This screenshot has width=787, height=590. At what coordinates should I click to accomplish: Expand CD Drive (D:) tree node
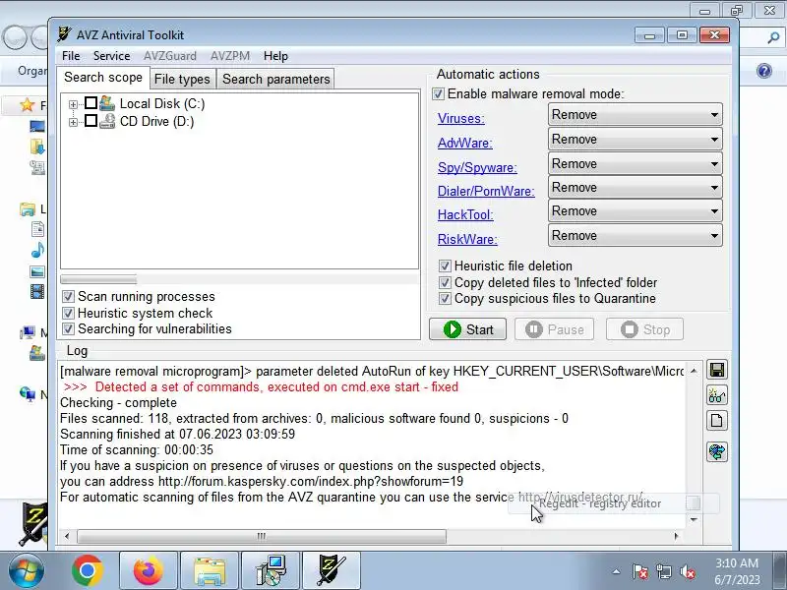73,122
